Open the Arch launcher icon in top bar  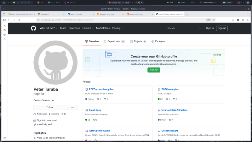(4, 3)
